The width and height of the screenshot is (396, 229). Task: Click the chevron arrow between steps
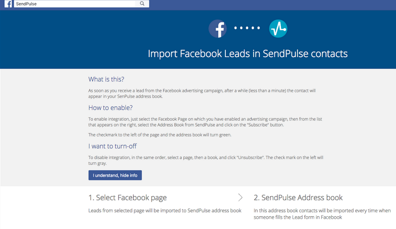pyautogui.click(x=240, y=197)
